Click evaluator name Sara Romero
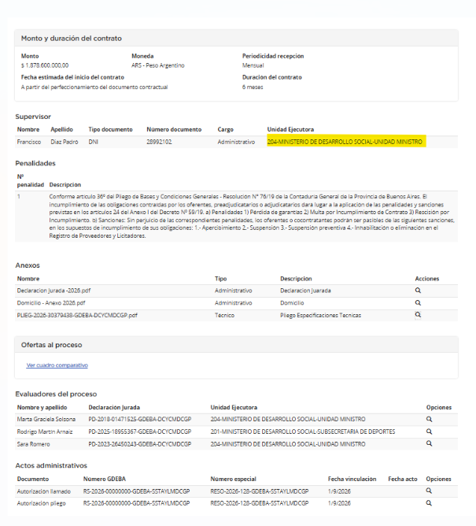 pyautogui.click(x=34, y=444)
